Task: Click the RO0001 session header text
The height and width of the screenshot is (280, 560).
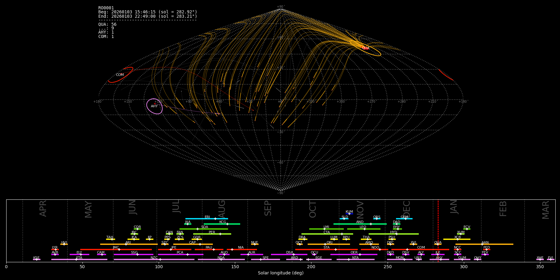Action: (x=106, y=7)
